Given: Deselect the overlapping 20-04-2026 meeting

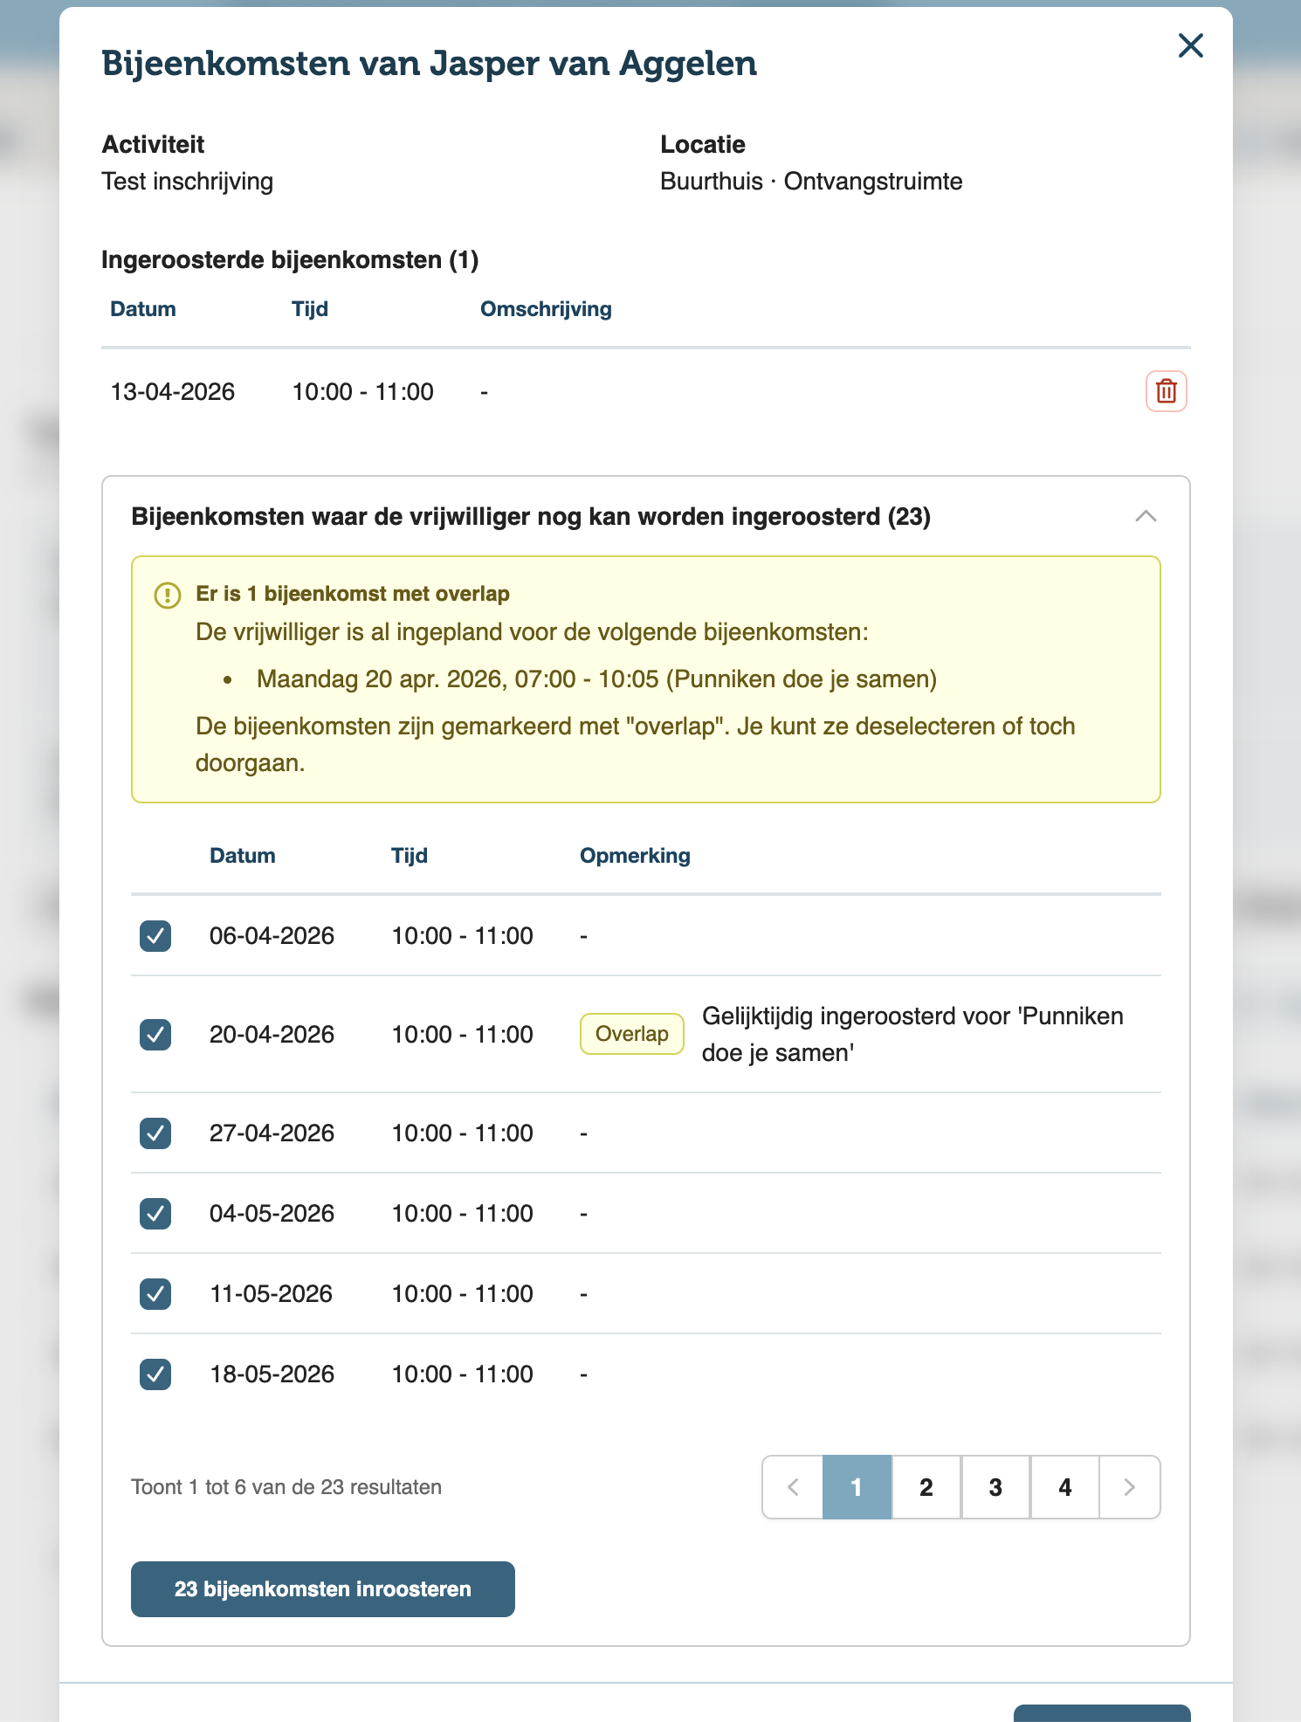Looking at the screenshot, I should [x=155, y=1035].
